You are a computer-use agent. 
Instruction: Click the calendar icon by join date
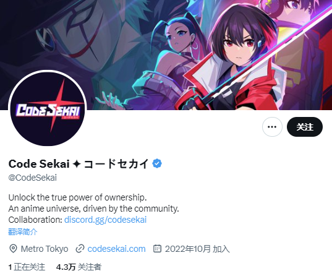[157, 249]
